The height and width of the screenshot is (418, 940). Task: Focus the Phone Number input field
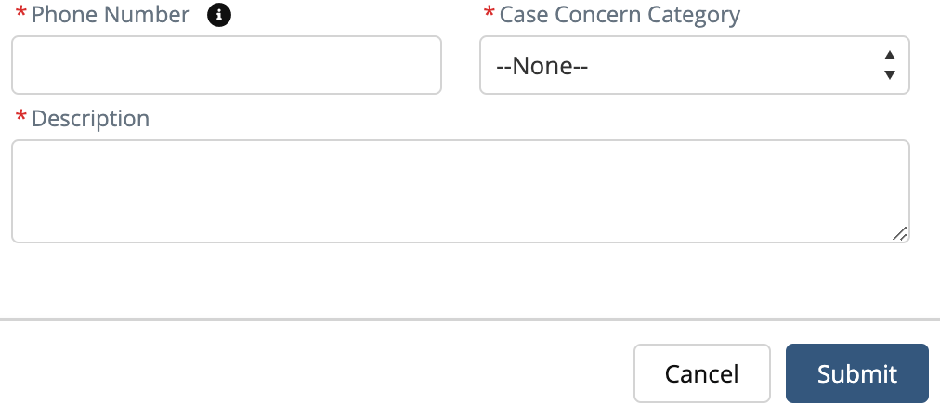226,65
